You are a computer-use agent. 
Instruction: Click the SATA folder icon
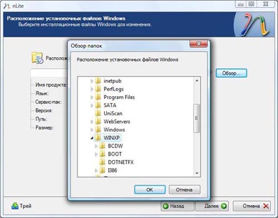tap(98, 105)
